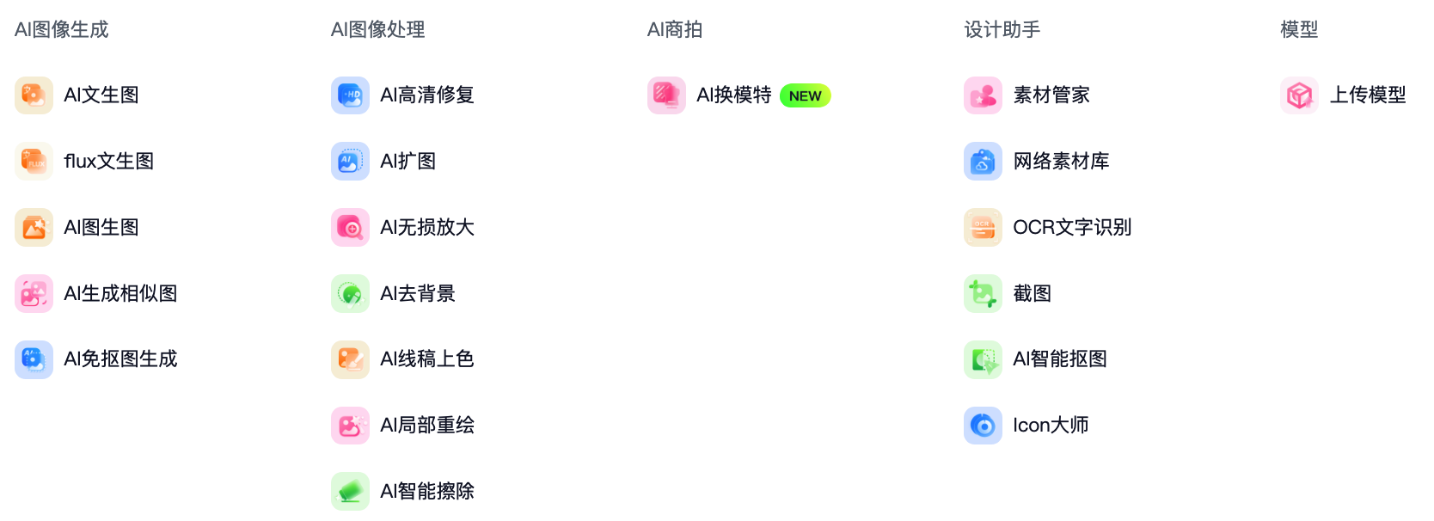
Task: Select the AI扩图 icon
Action: pos(350,162)
